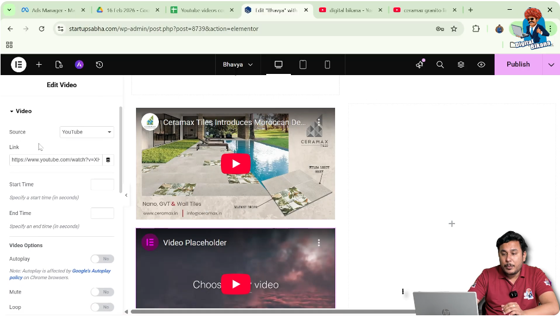Screen dimensions: 560x317
Task: Click the left panel vertical scrollbar
Action: (x=120, y=150)
